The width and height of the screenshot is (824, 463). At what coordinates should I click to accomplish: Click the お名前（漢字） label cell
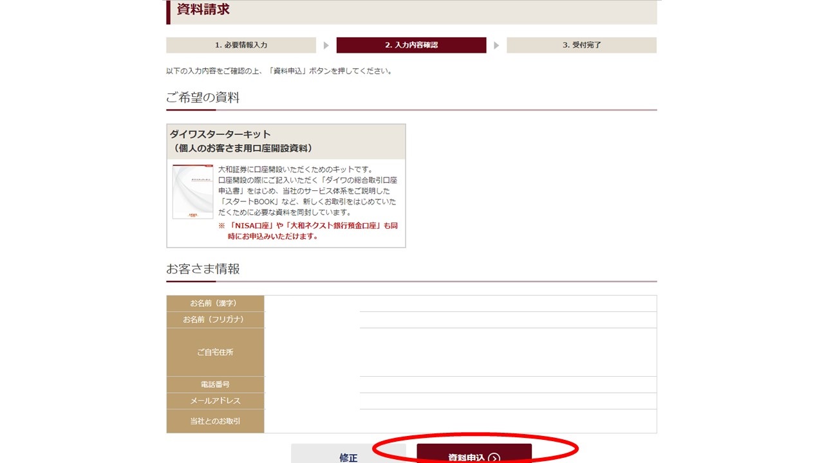point(215,304)
